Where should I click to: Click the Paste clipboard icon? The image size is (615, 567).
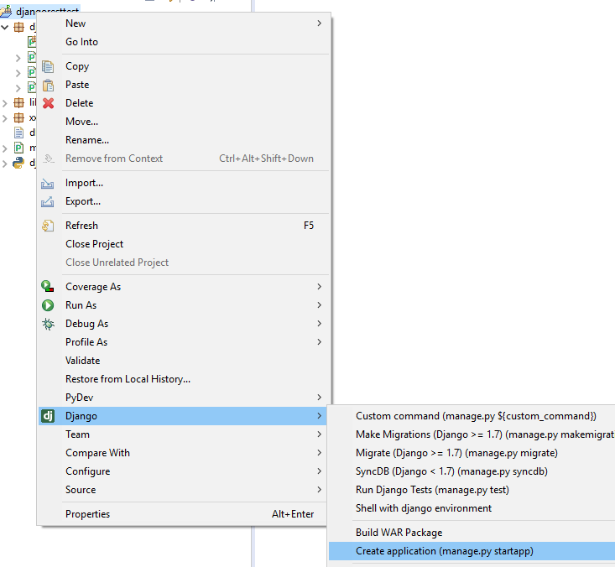pyautogui.click(x=48, y=85)
